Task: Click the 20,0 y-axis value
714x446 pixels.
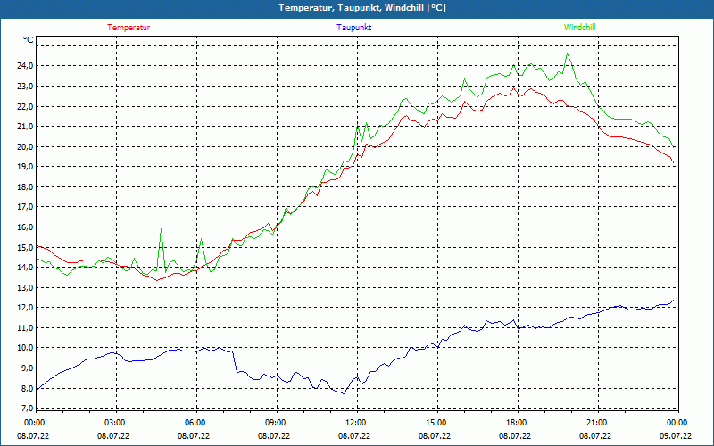Action: [x=25, y=146]
